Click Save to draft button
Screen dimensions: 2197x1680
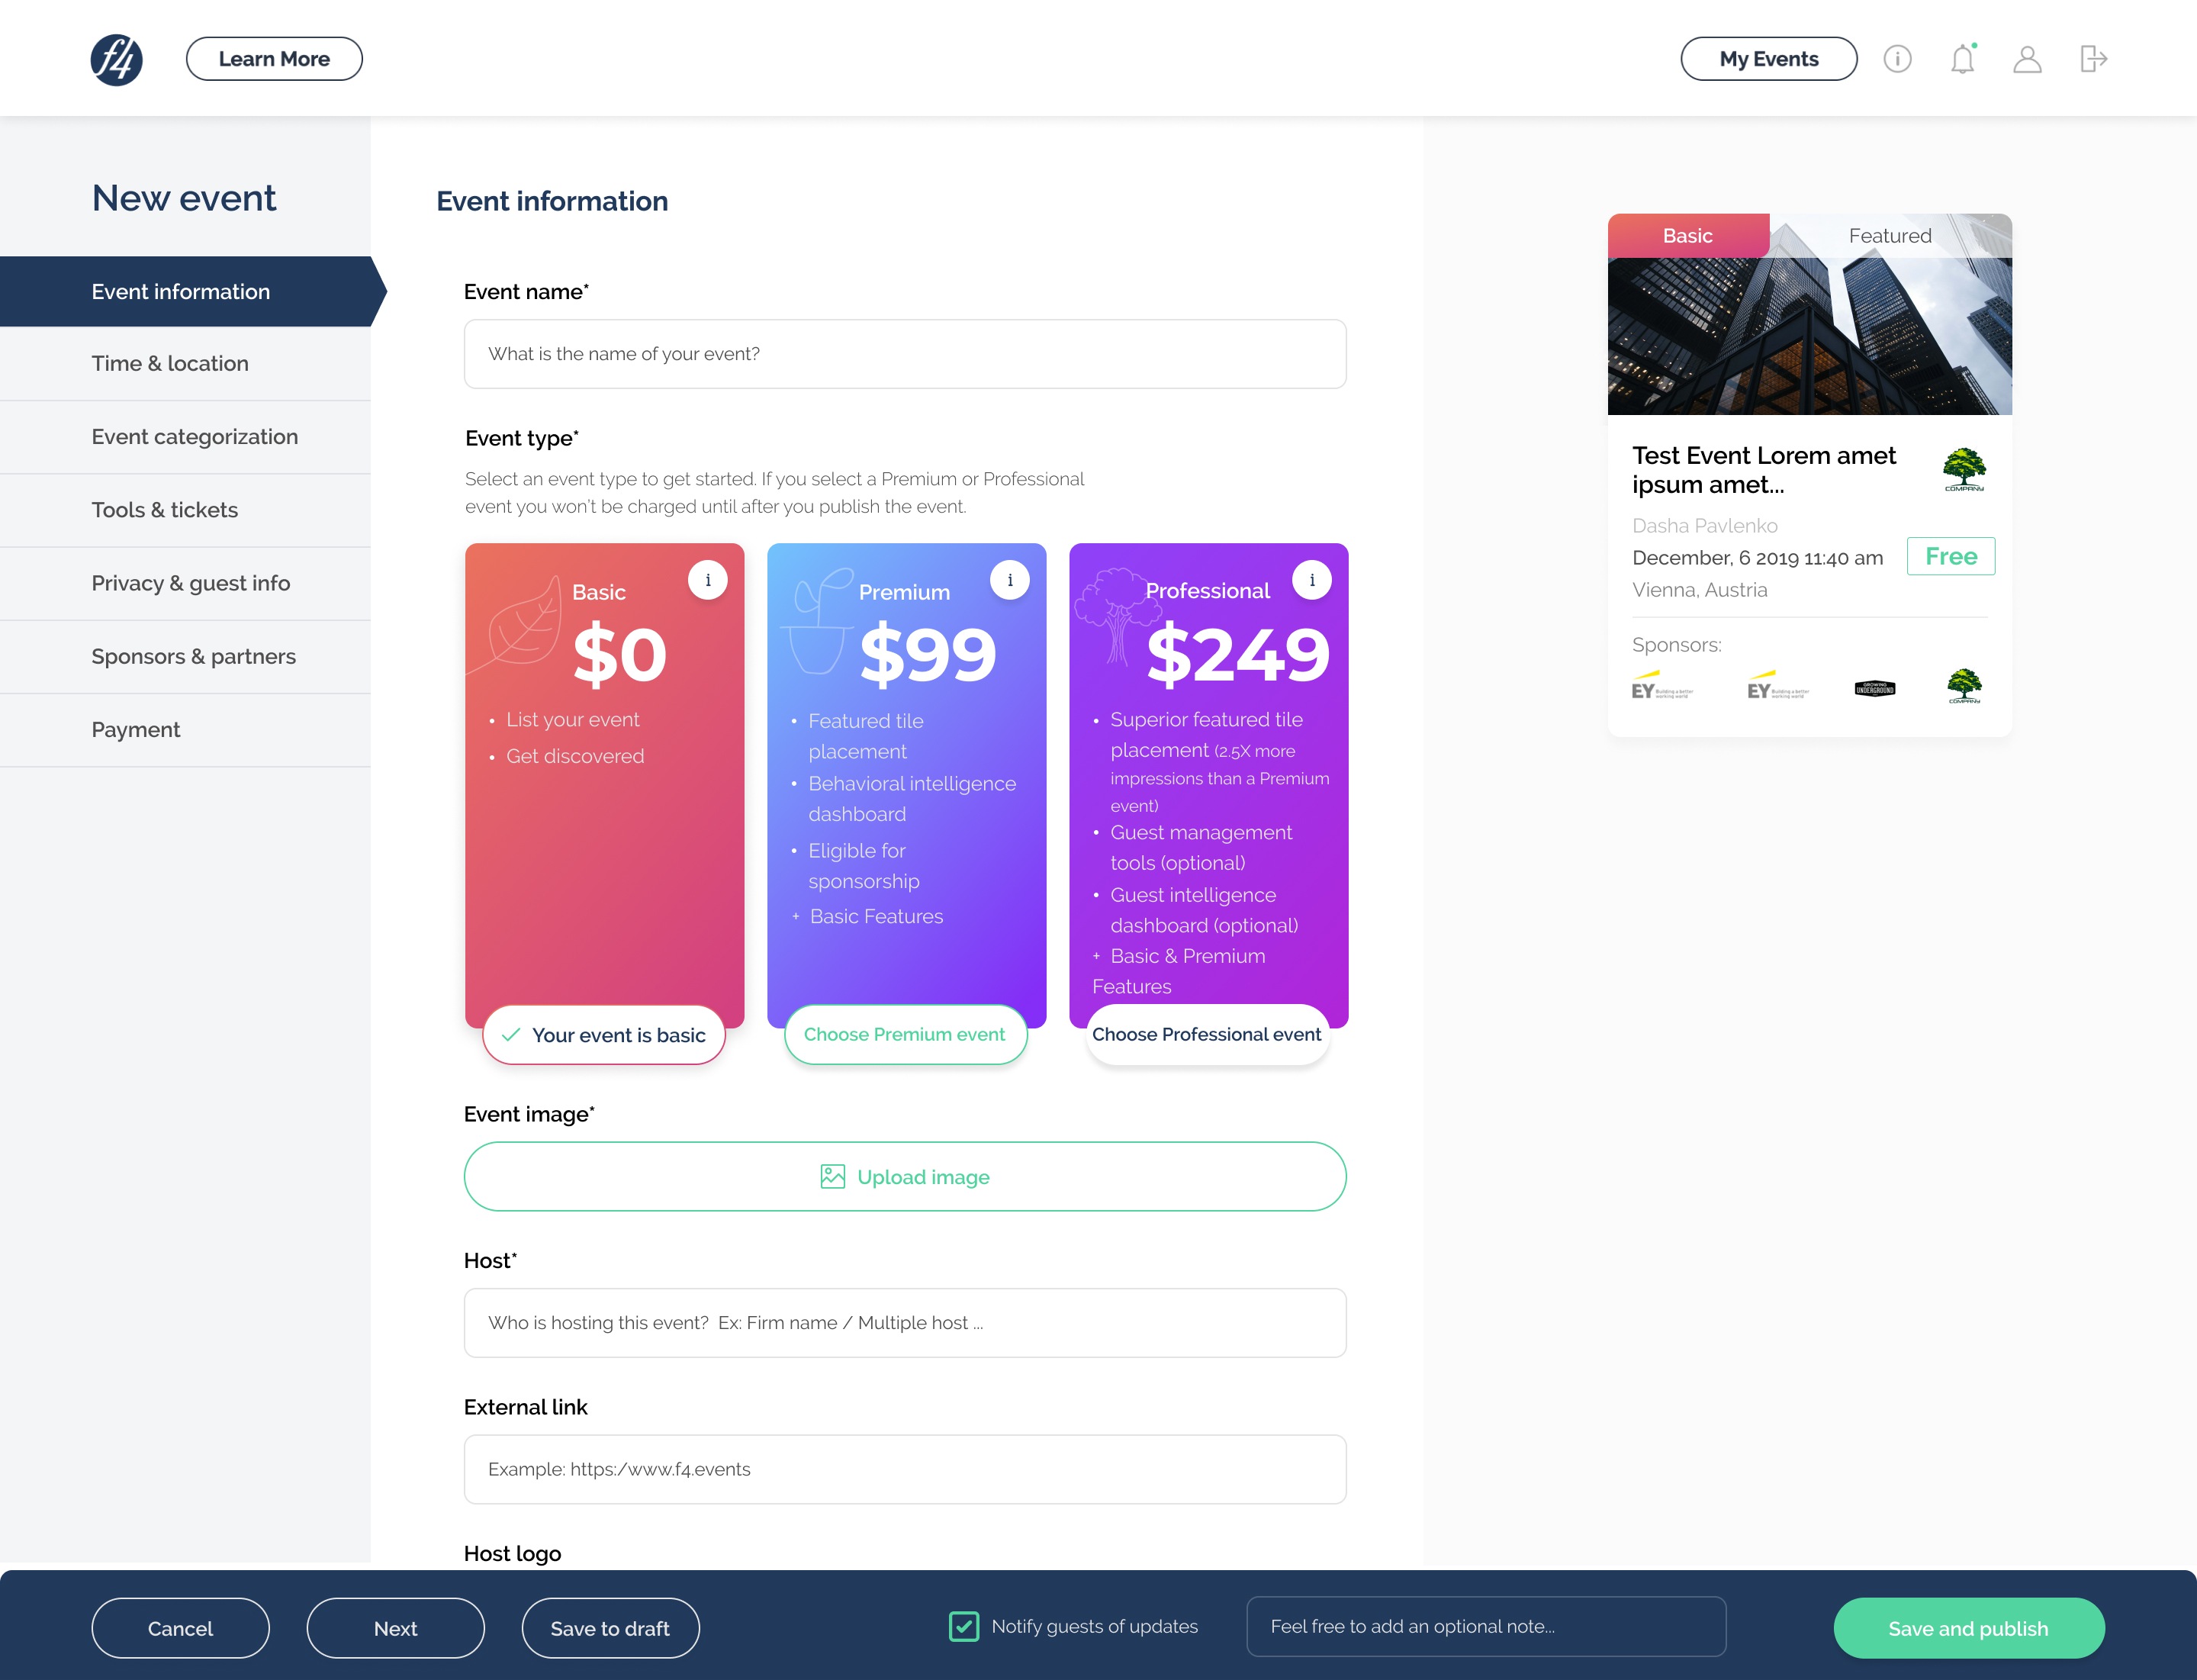click(610, 1629)
